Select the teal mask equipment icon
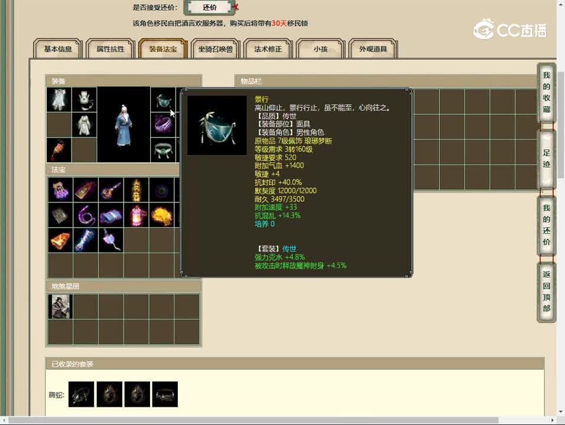 point(163,99)
